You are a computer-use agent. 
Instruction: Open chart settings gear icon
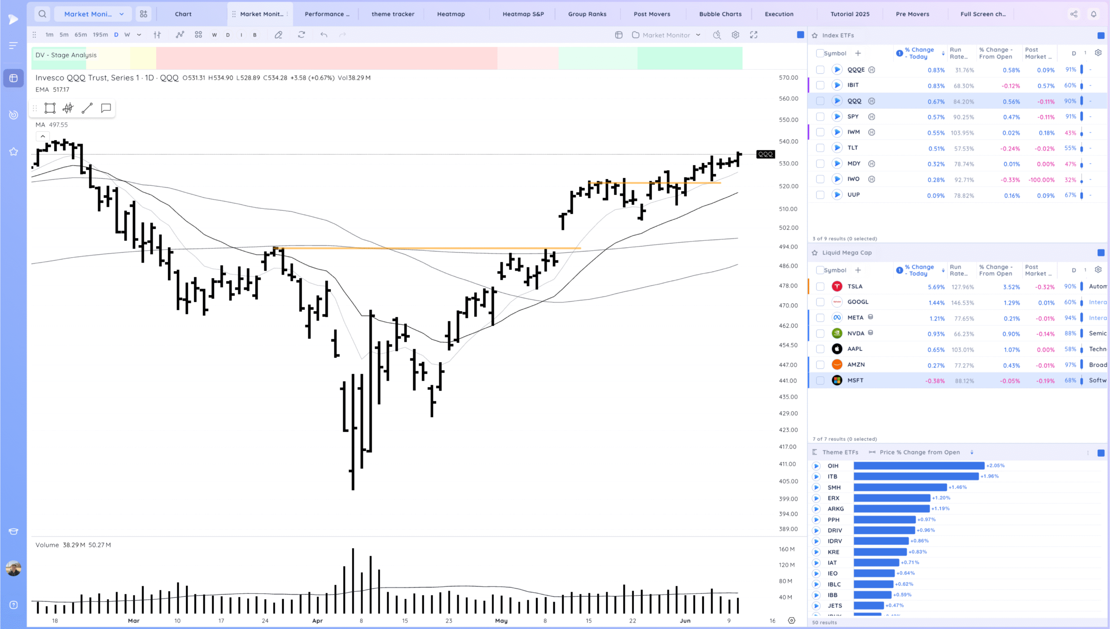point(735,35)
